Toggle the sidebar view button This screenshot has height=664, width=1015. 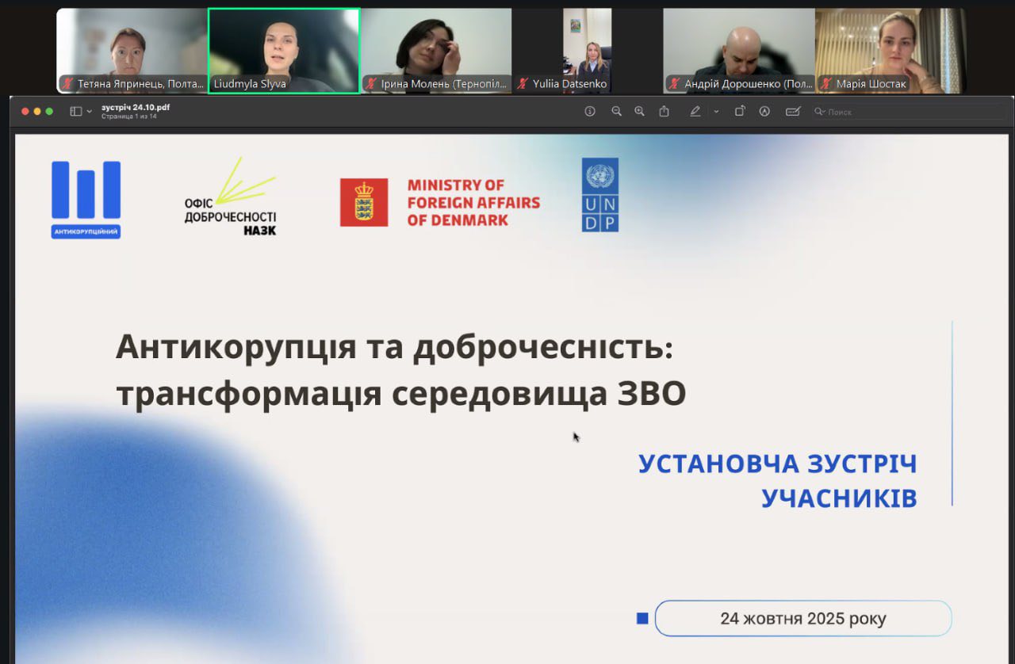pos(76,112)
